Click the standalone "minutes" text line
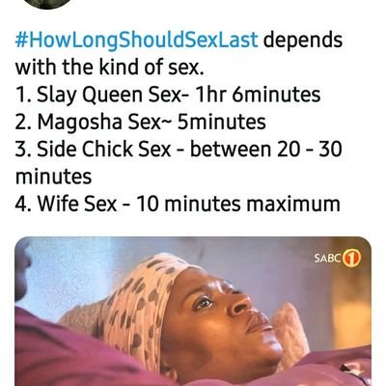Viewport: 386px width, 386px height. [53, 178]
